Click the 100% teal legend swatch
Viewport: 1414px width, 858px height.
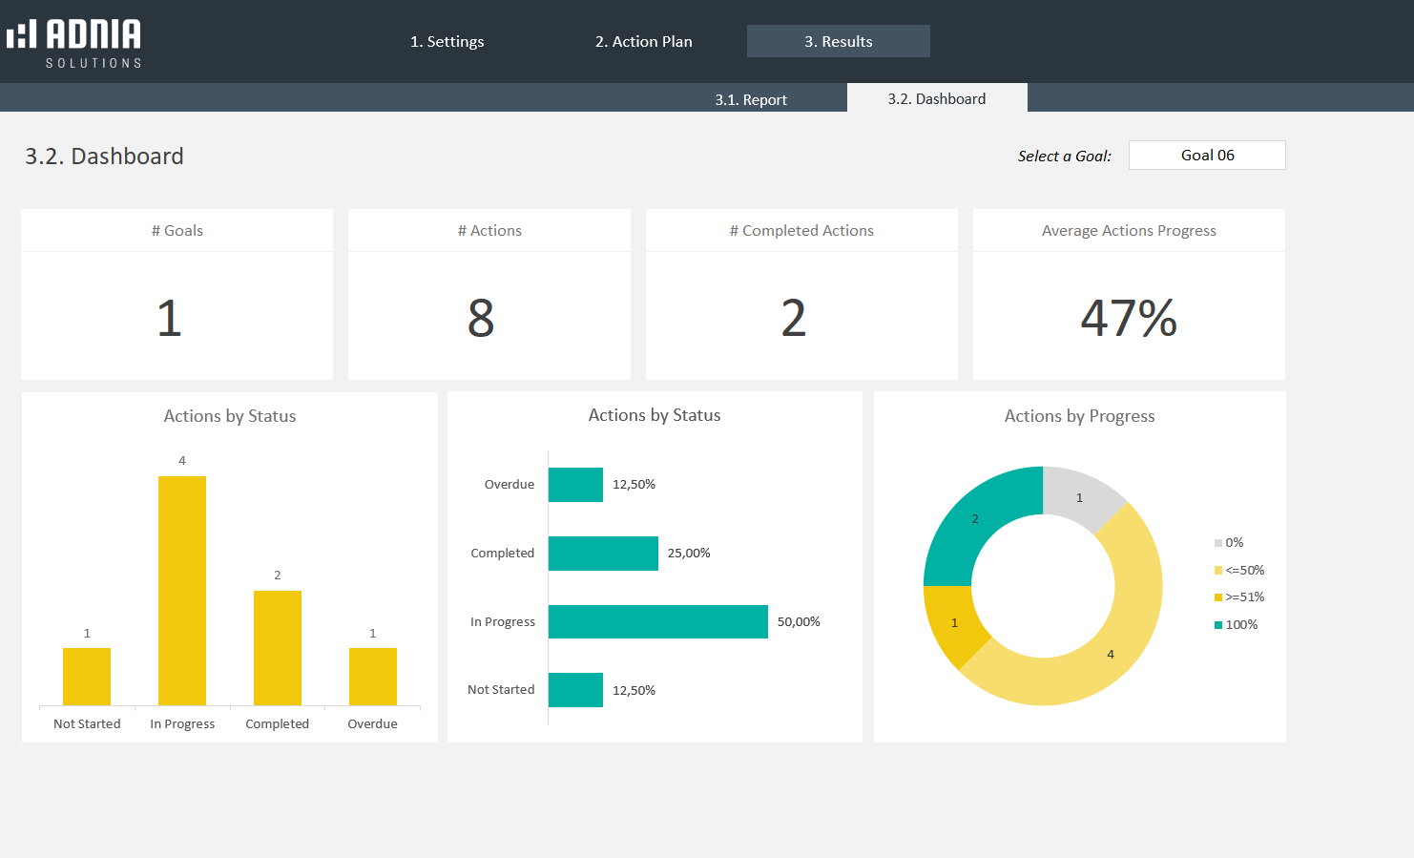[1218, 625]
